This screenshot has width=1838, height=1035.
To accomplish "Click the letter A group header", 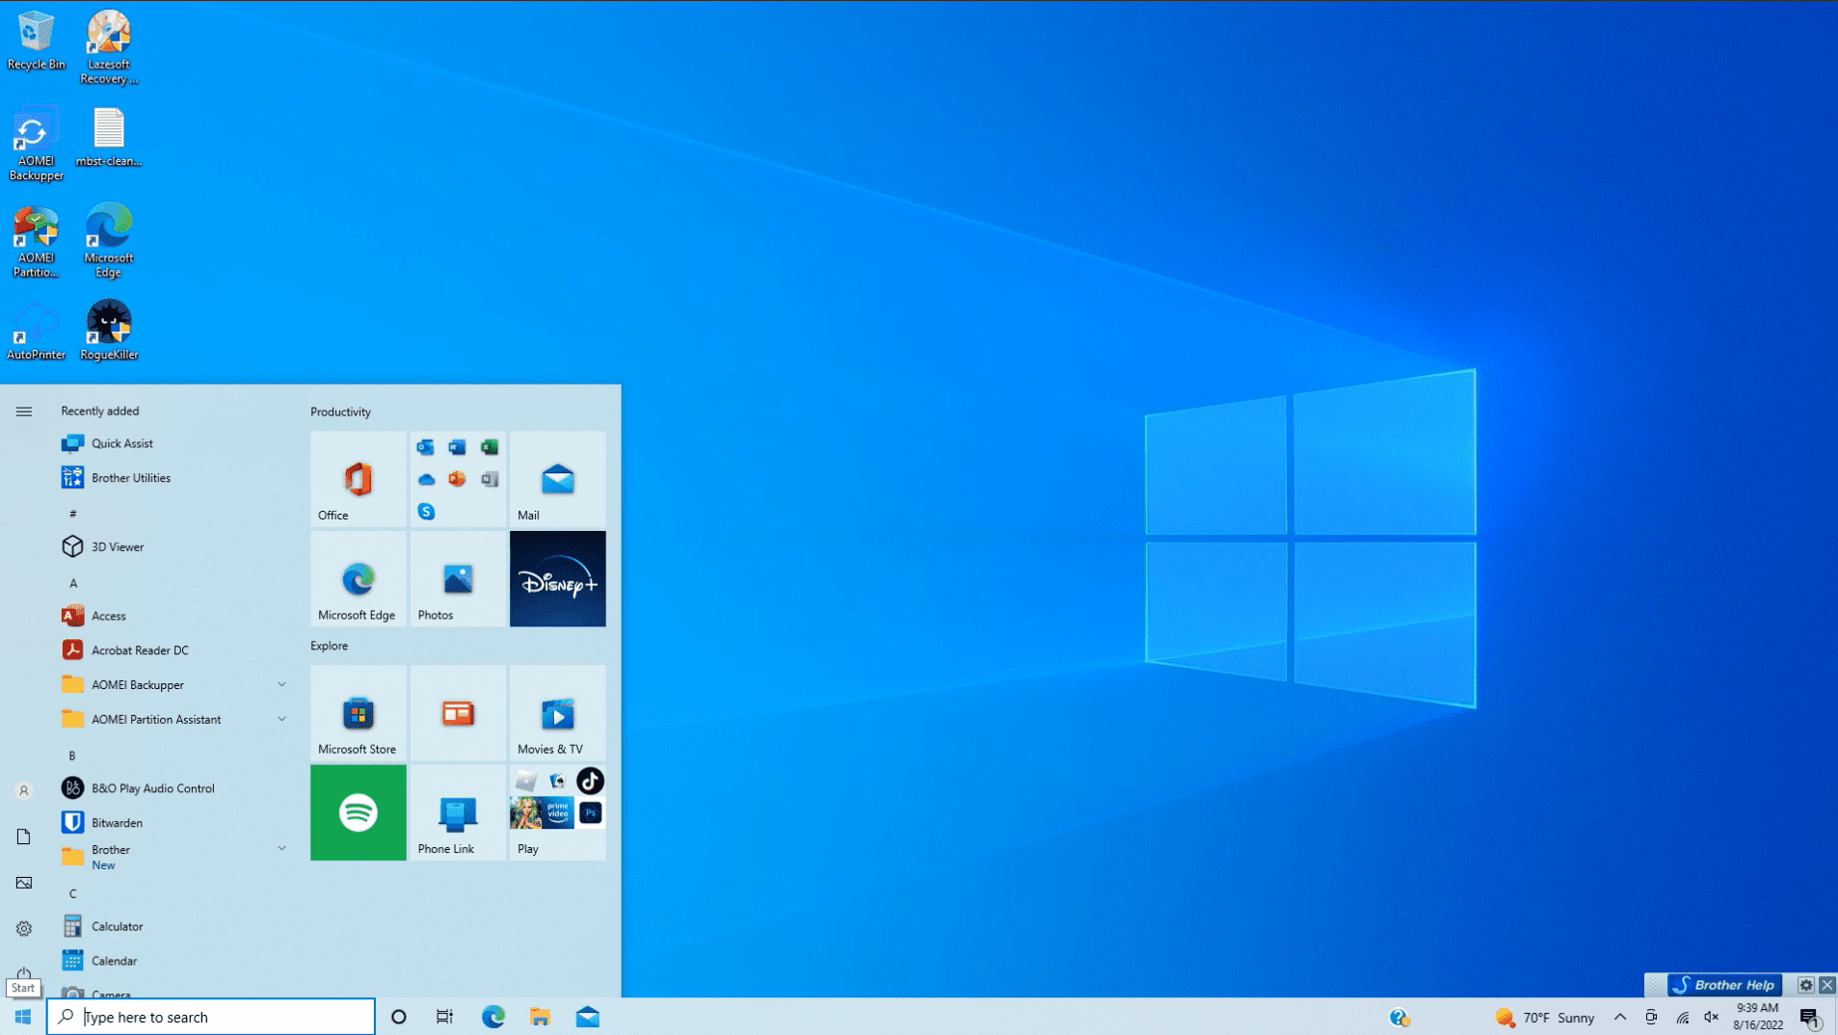I will [x=73, y=583].
